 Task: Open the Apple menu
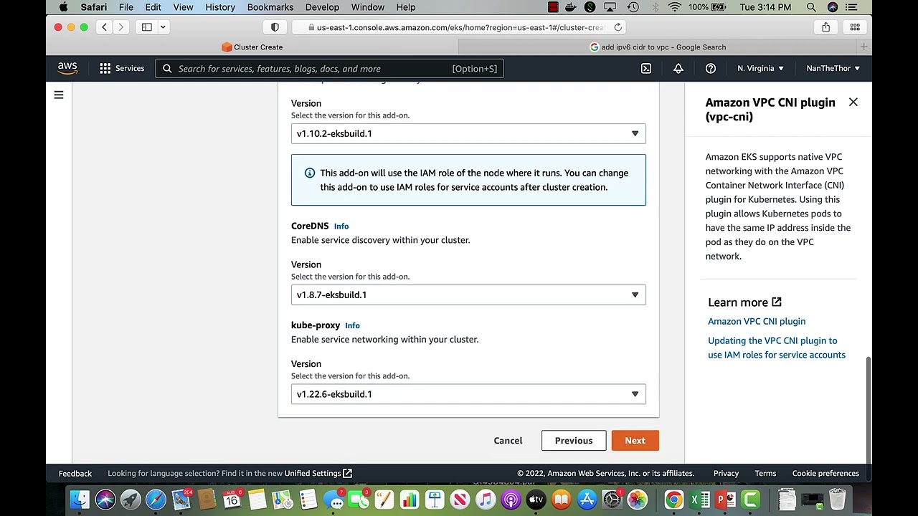[x=64, y=7]
